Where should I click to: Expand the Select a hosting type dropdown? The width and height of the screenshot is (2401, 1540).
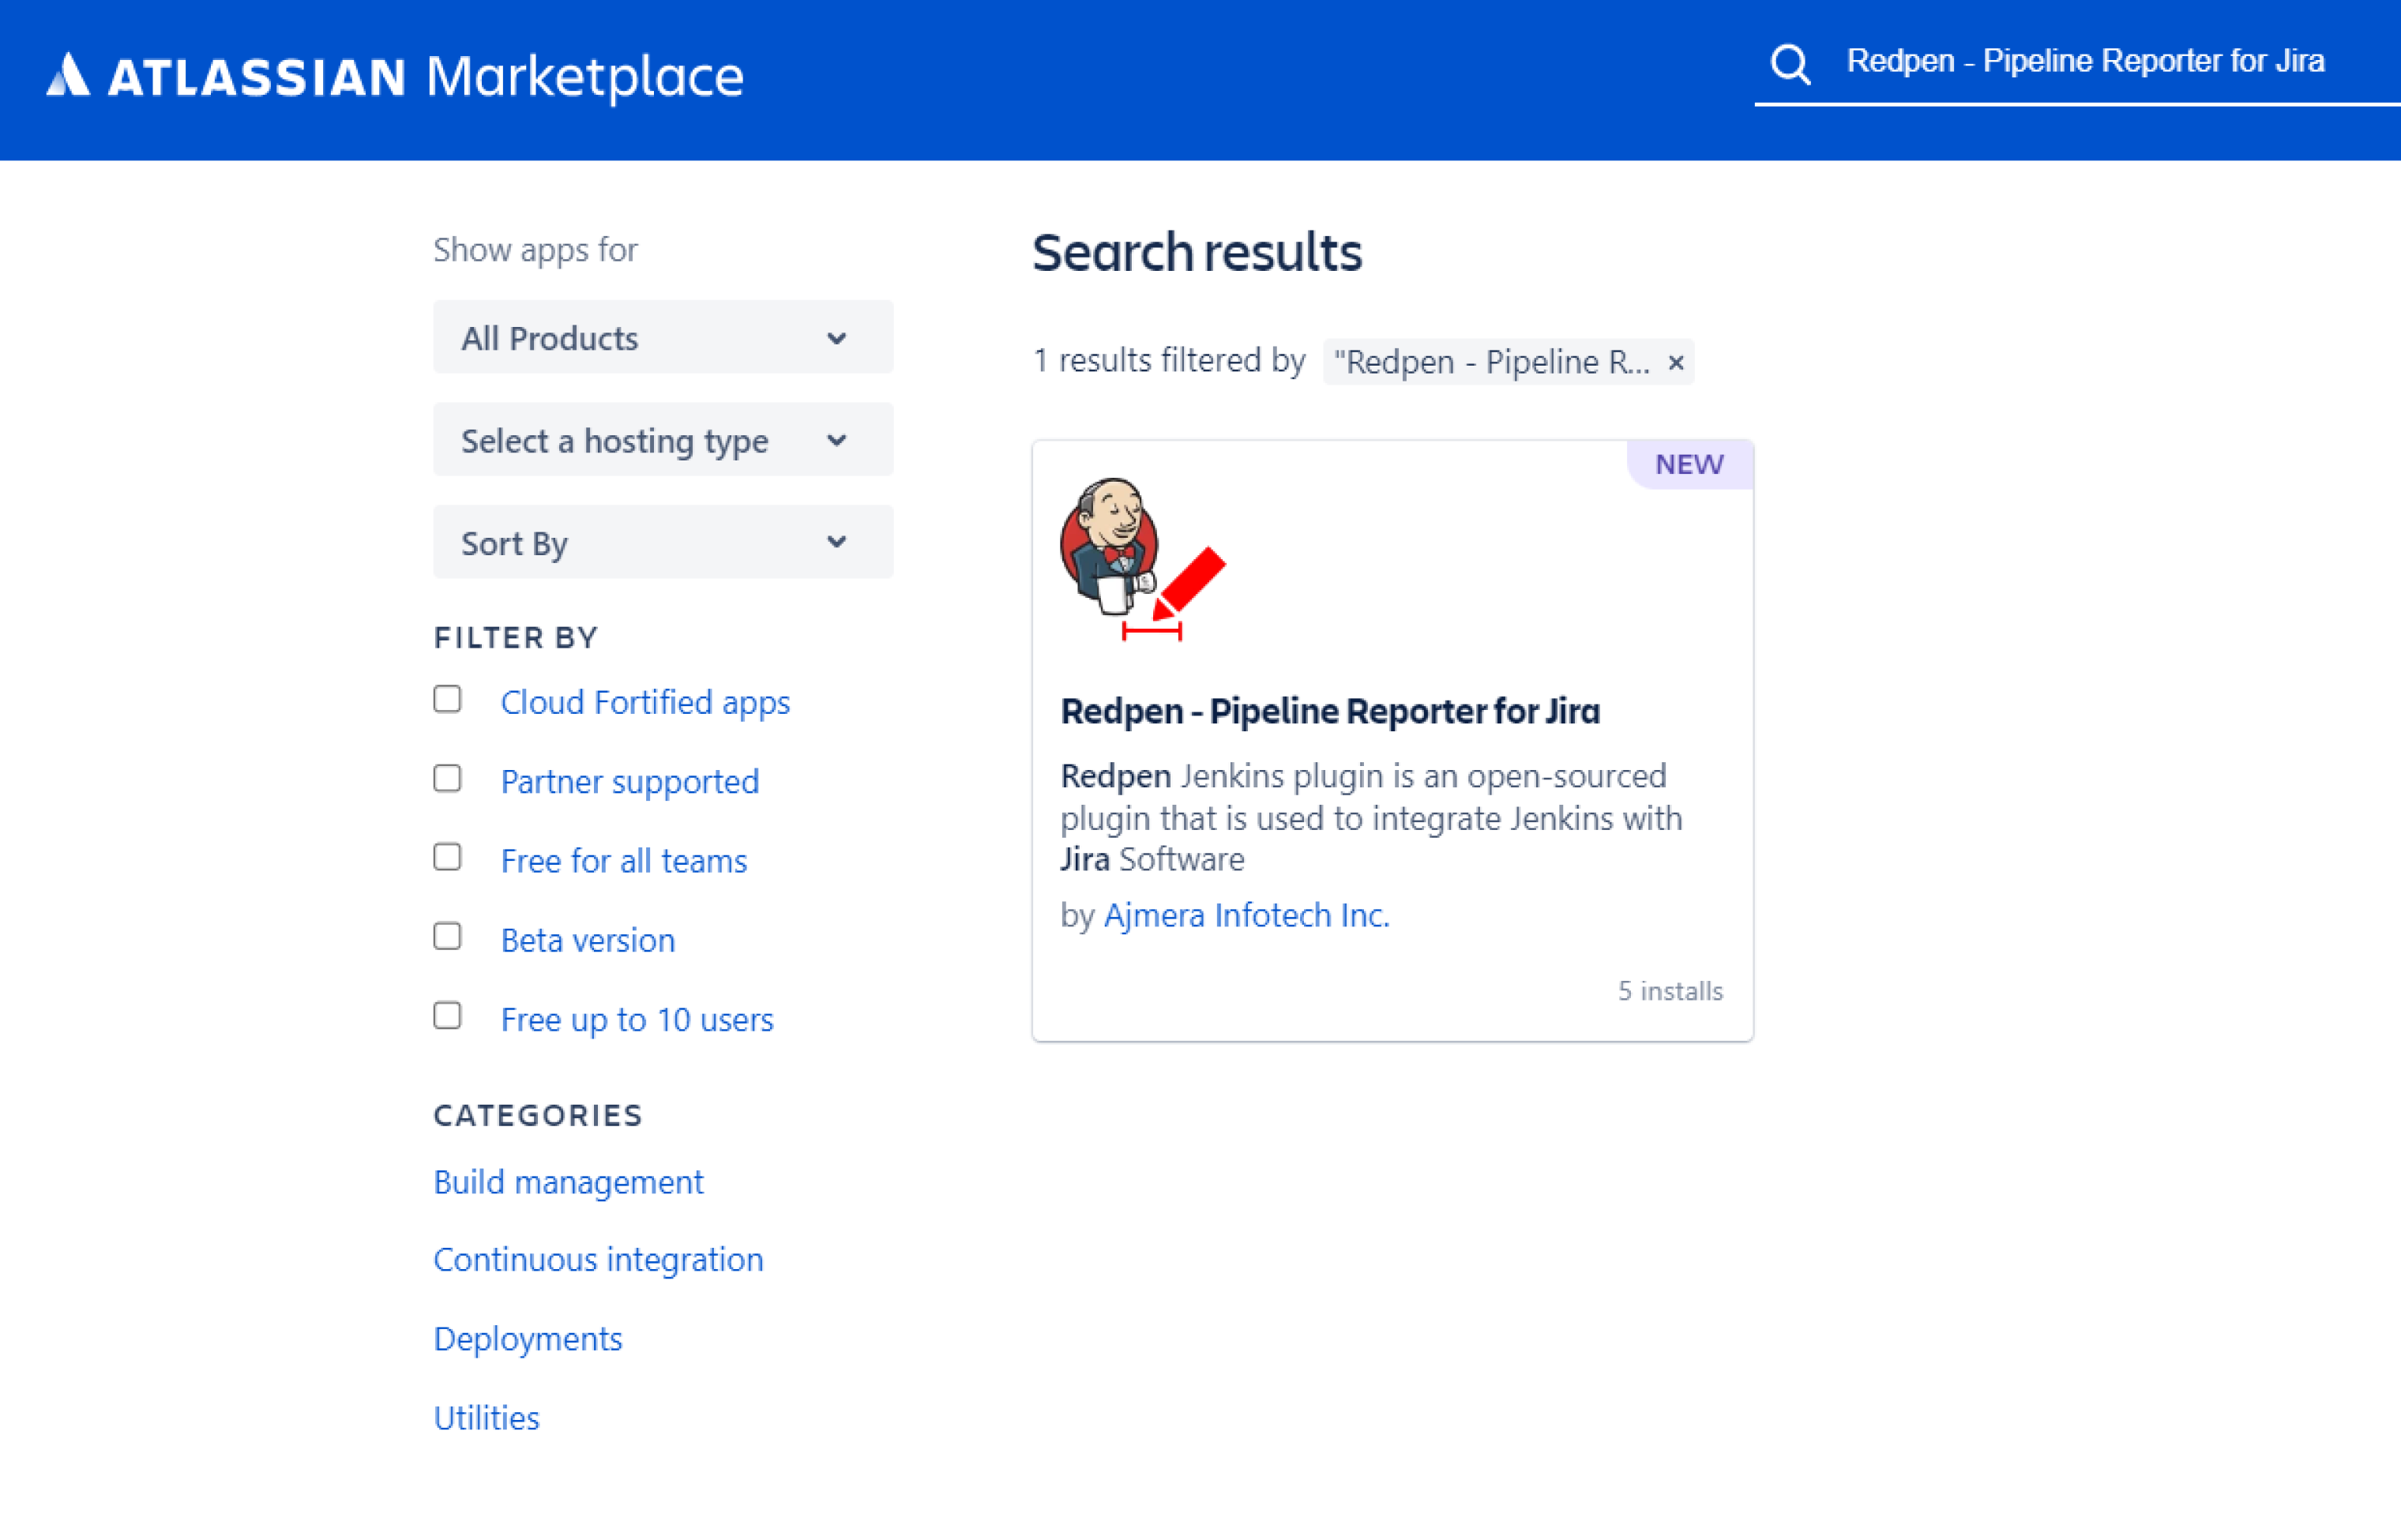(x=663, y=440)
